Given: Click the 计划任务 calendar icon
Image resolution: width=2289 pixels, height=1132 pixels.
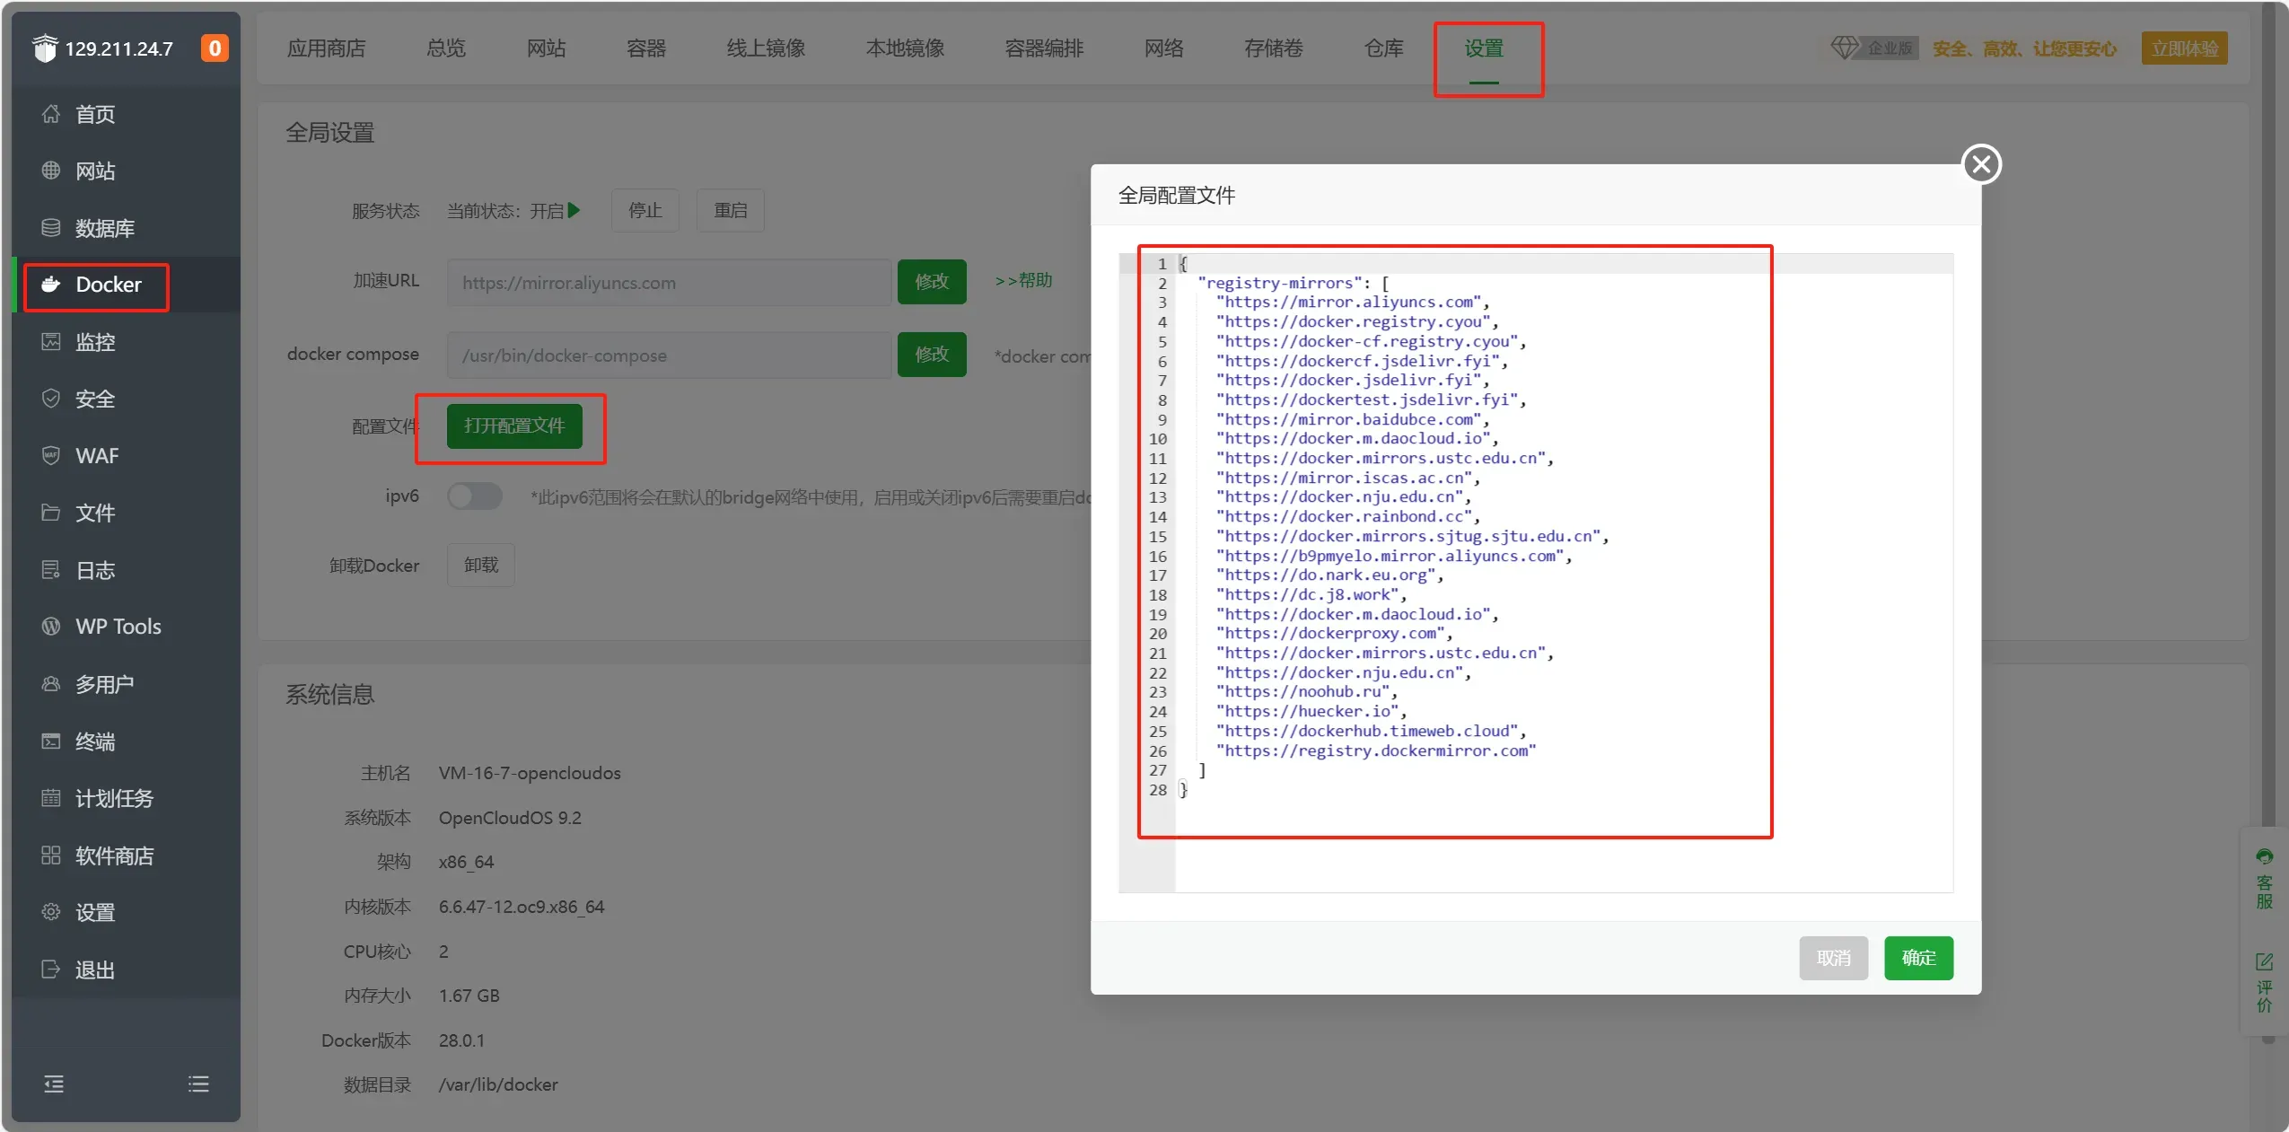Looking at the screenshot, I should point(51,797).
